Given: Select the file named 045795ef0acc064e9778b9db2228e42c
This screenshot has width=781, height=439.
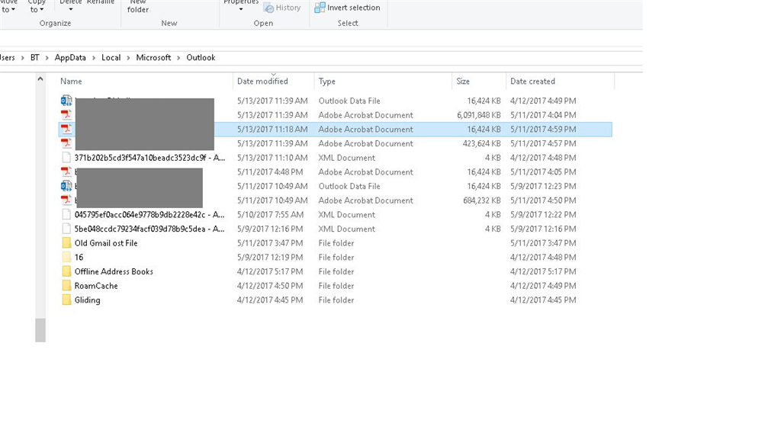Looking at the screenshot, I should [149, 214].
